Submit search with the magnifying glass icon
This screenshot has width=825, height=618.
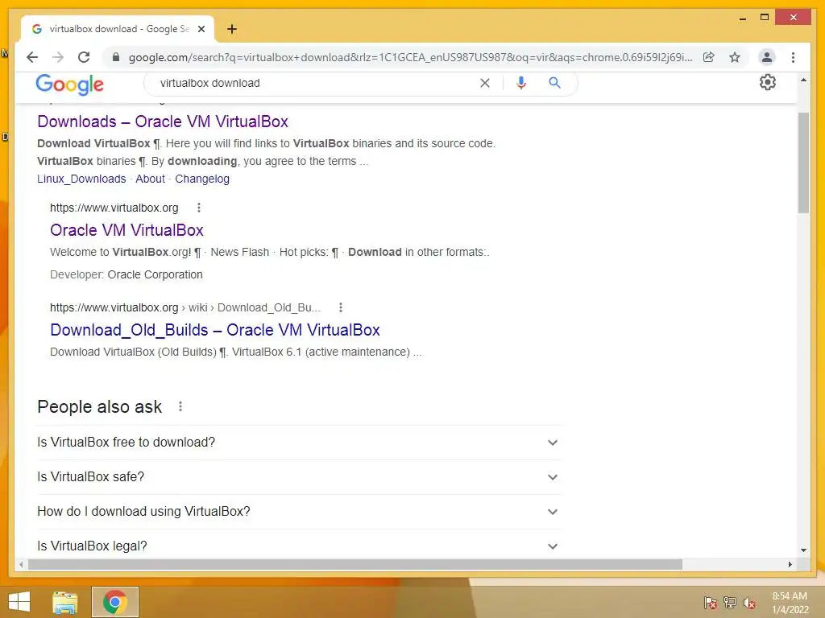tap(554, 83)
